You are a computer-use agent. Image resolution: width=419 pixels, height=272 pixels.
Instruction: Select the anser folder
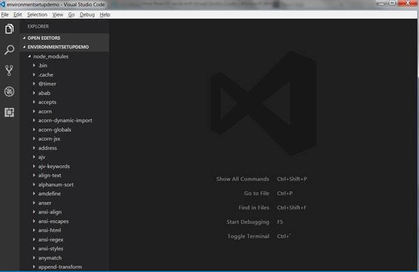coord(45,203)
